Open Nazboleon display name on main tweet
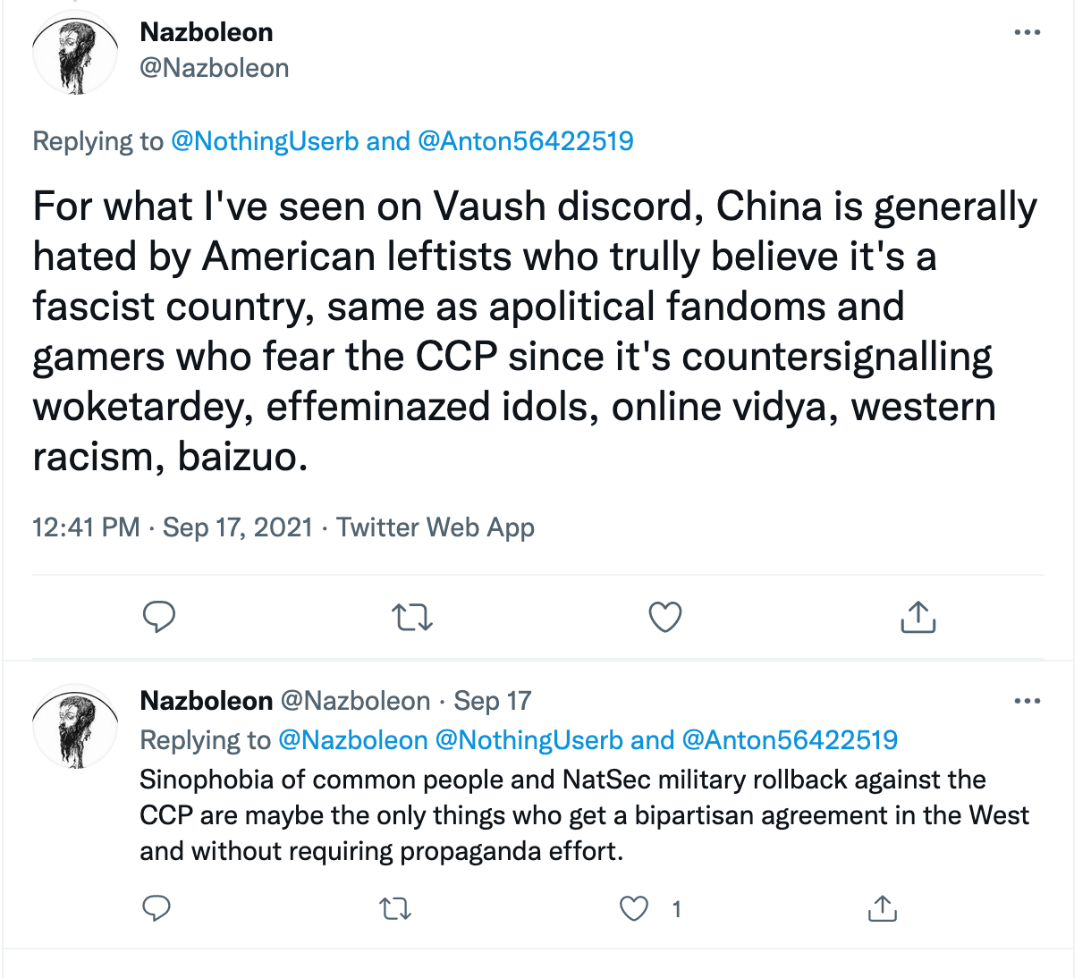Screen dimensions: 1091x978 click(x=207, y=32)
